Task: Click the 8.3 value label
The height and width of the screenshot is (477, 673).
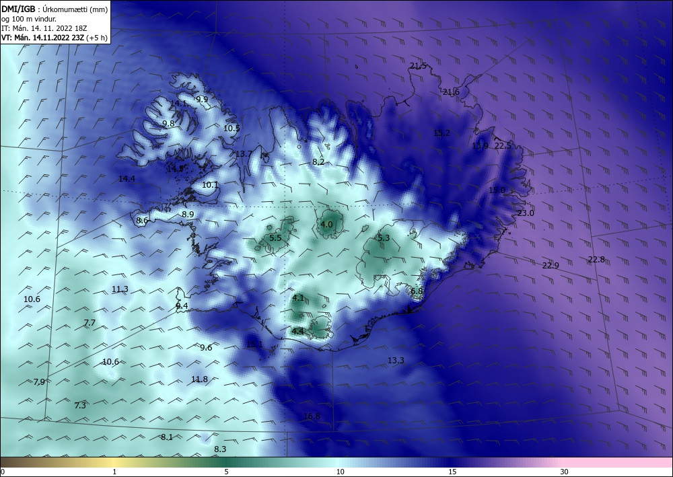Action: [220, 449]
